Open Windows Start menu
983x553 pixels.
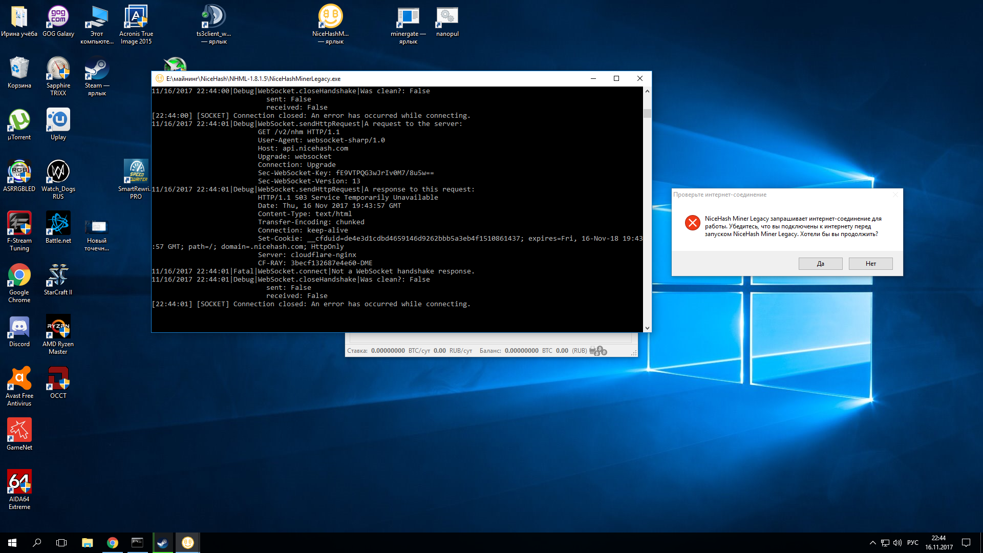[12, 543]
